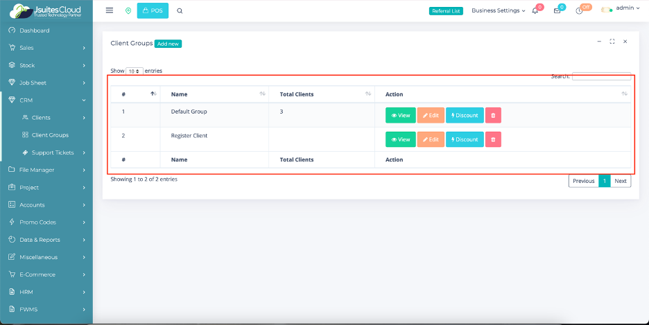
Task: Delete the Register Client row
Action: pyautogui.click(x=493, y=139)
